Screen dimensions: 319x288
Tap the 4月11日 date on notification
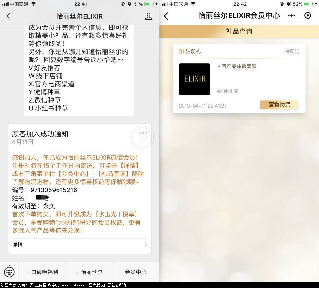click(22, 142)
